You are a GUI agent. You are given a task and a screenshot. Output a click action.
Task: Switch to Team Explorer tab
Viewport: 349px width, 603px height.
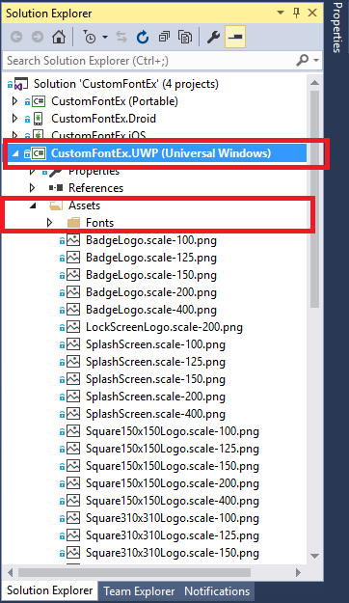tap(139, 591)
